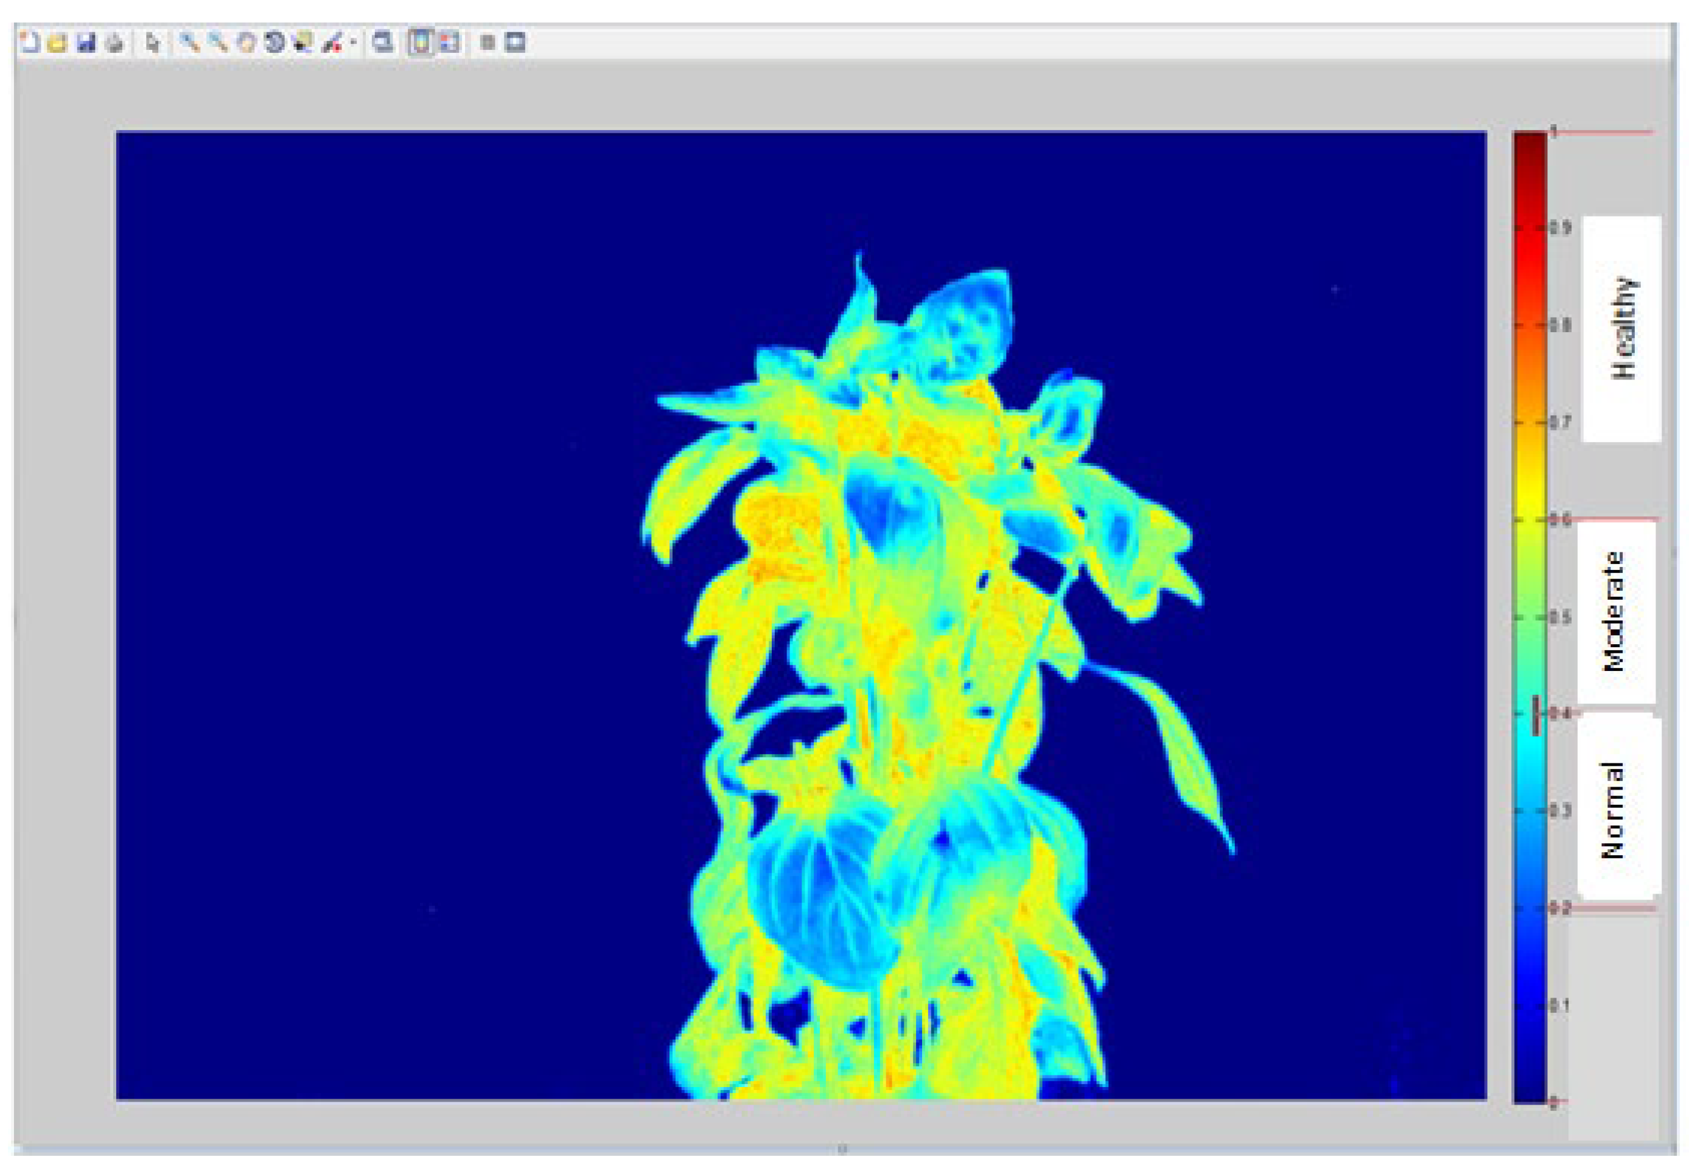The height and width of the screenshot is (1171, 1703).
Task: Expand the Brush tool color dropdown arrow
Action: (353, 43)
